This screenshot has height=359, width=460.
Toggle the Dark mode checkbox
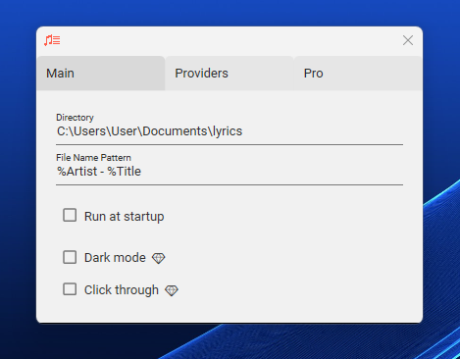click(x=70, y=257)
